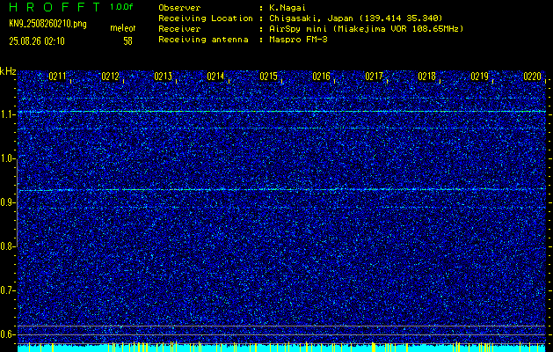This screenshot has height=352, width=553.
Task: Click the kHz axis unit label
Action: pyautogui.click(x=8, y=71)
